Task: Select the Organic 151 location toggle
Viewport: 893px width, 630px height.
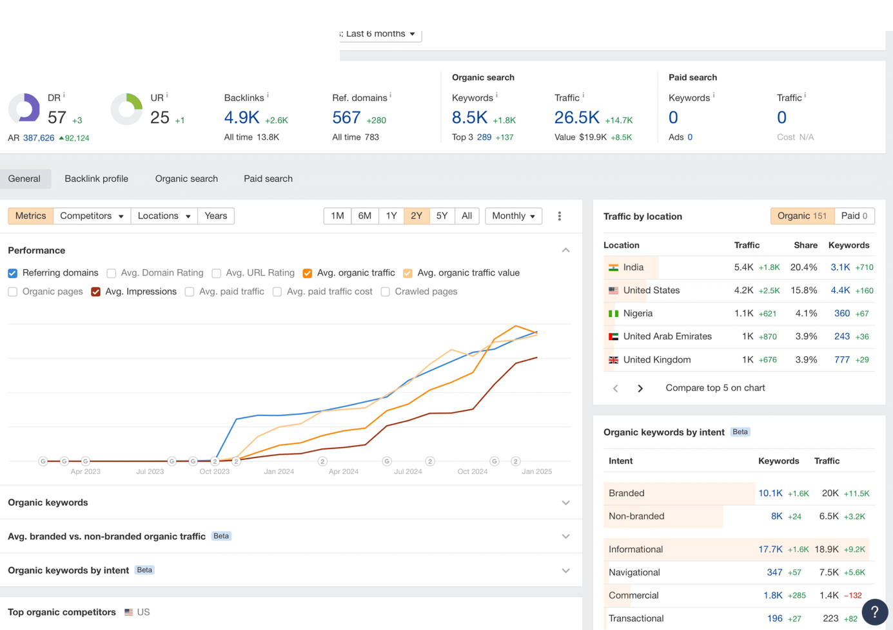Action: pos(802,216)
